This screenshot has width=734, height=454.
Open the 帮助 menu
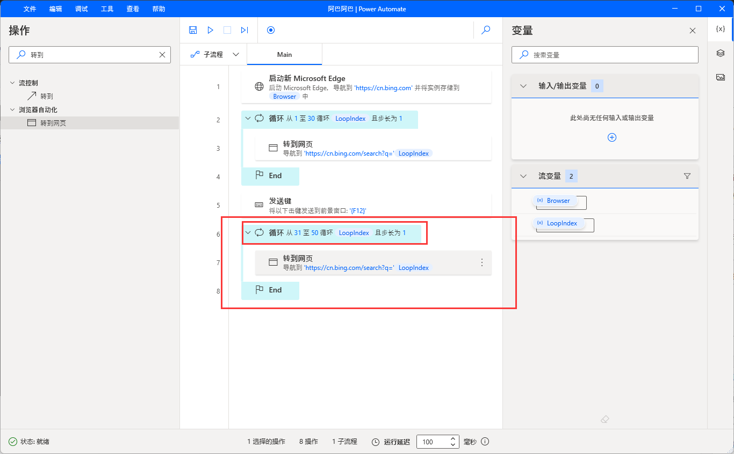point(159,9)
